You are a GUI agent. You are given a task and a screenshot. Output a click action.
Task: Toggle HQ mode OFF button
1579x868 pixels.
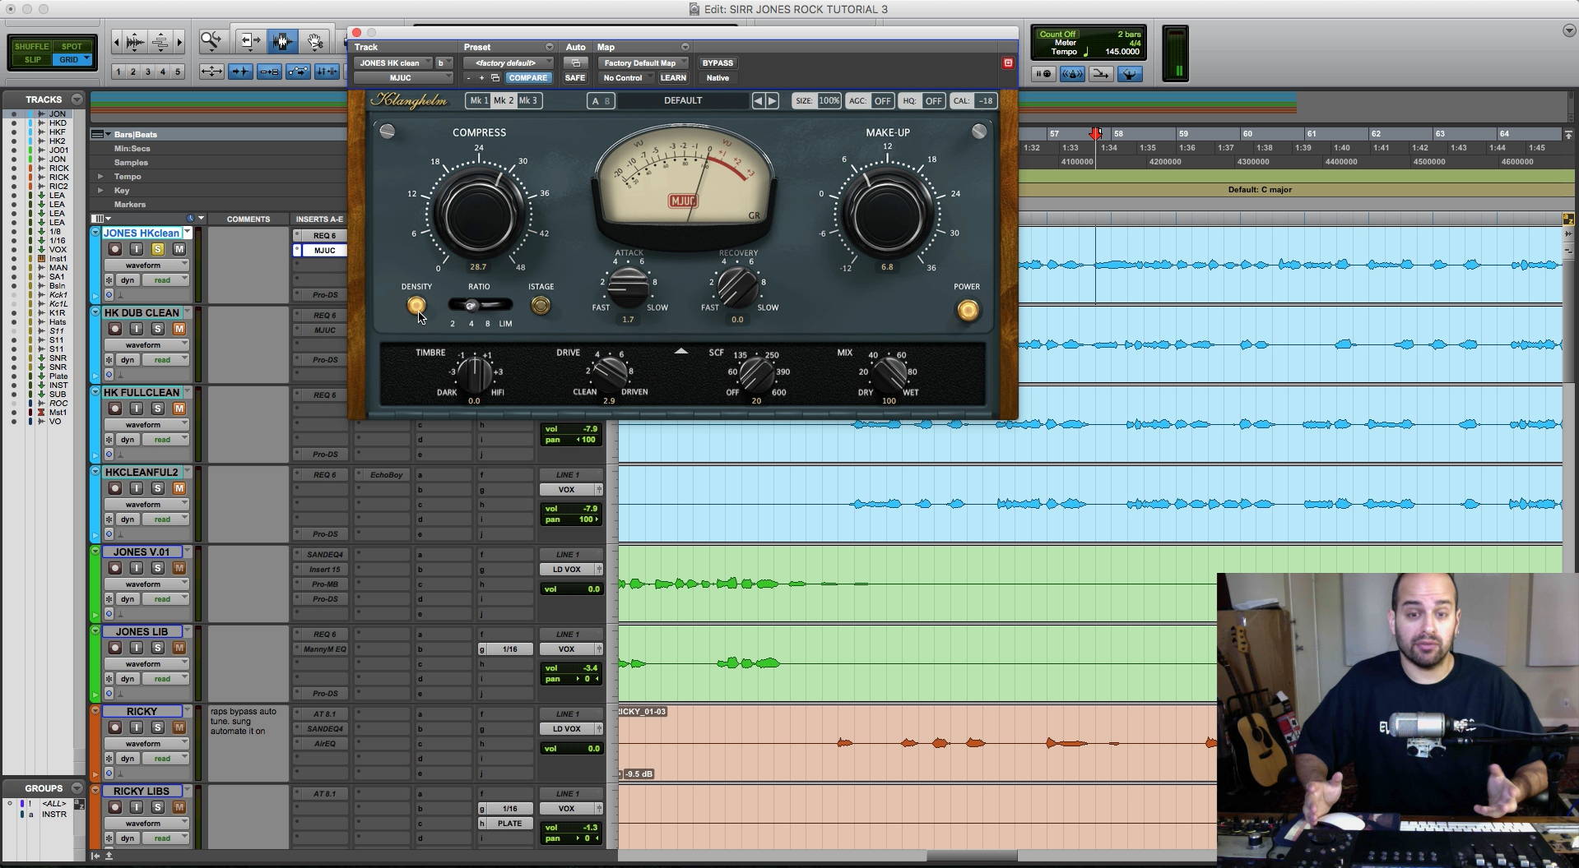pos(933,100)
